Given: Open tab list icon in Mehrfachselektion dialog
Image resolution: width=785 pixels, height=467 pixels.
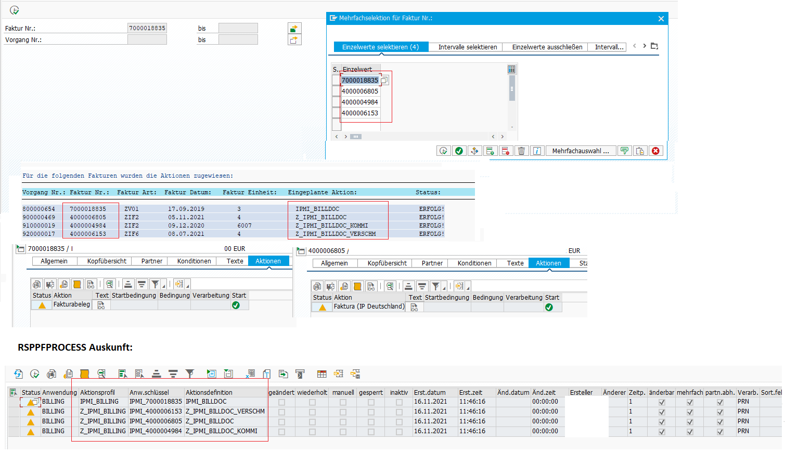Looking at the screenshot, I should coord(654,46).
